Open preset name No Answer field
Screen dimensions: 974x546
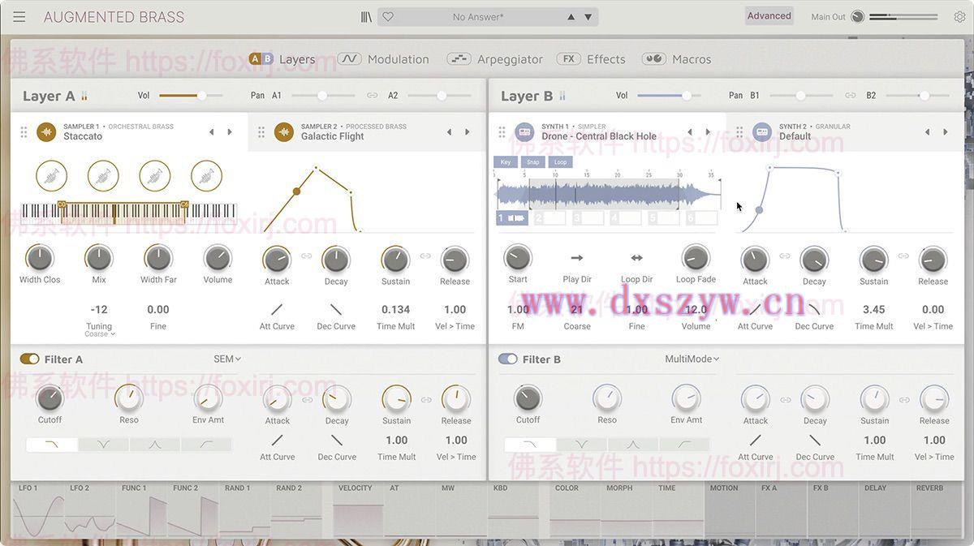(x=478, y=17)
